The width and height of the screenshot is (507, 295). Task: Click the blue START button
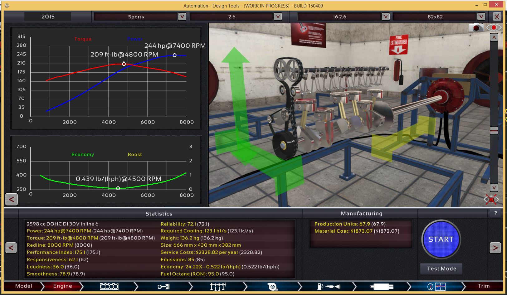[441, 239]
